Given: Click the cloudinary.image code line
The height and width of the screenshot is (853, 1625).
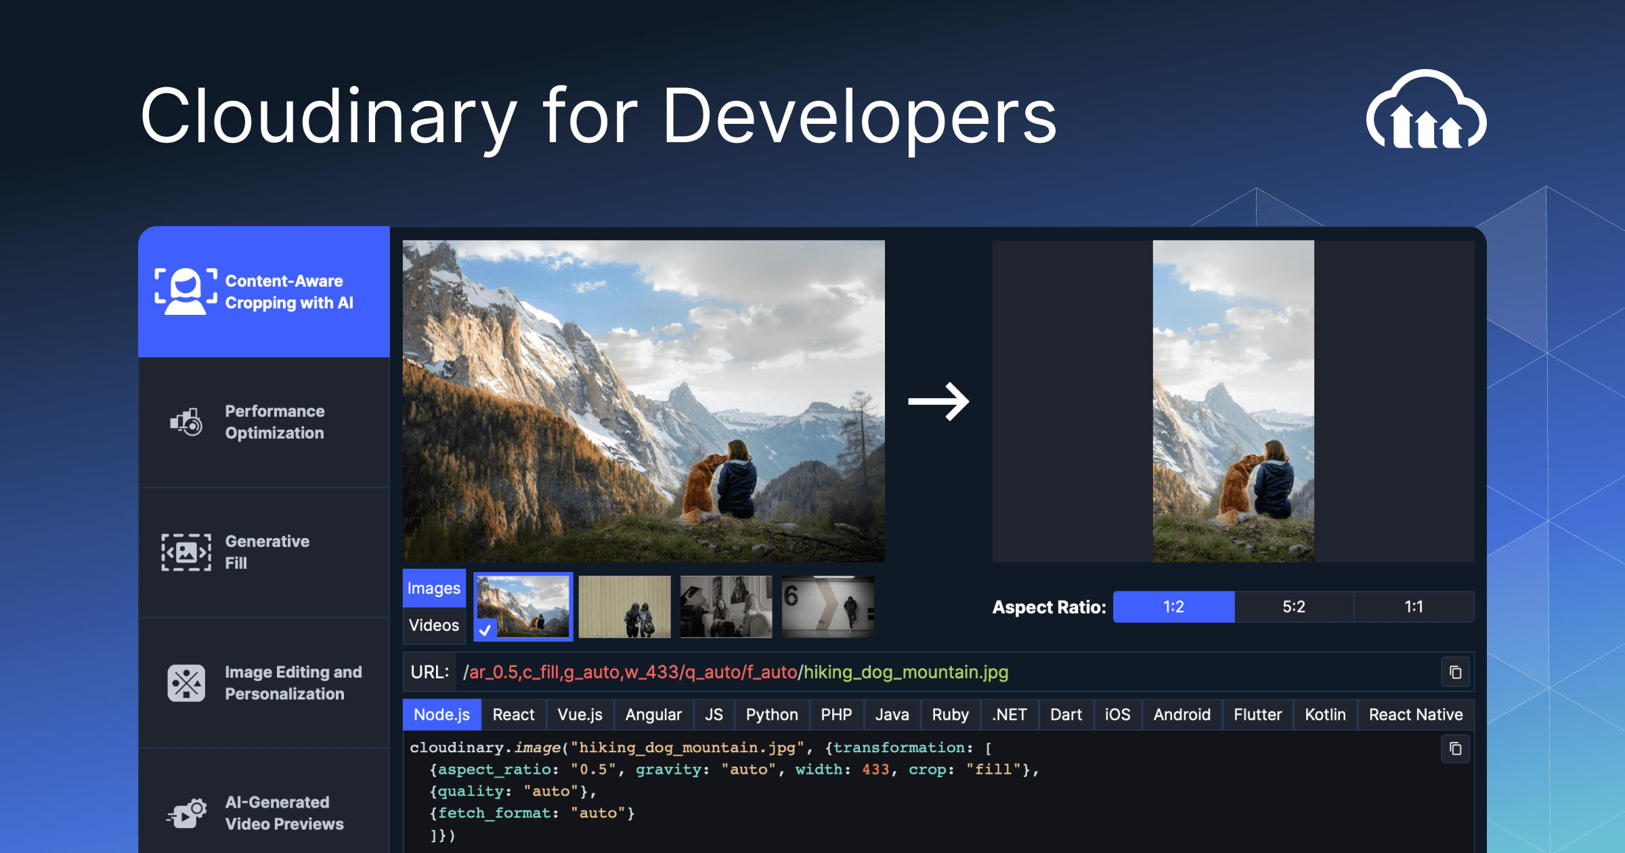Looking at the screenshot, I should 701,748.
